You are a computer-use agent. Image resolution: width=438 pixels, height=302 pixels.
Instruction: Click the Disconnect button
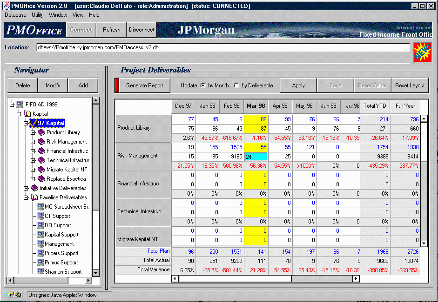point(142,30)
